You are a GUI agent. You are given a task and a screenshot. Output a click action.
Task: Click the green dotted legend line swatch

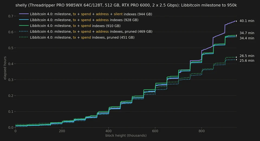coord(24,37)
